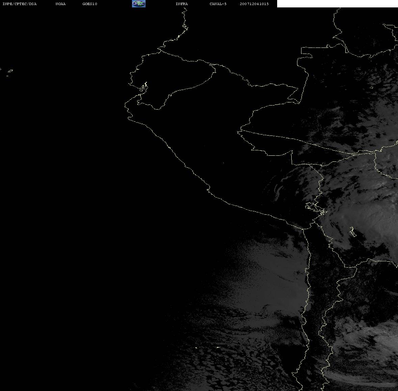
Task: Select the INFRA channel type label
Action: (x=182, y=4)
